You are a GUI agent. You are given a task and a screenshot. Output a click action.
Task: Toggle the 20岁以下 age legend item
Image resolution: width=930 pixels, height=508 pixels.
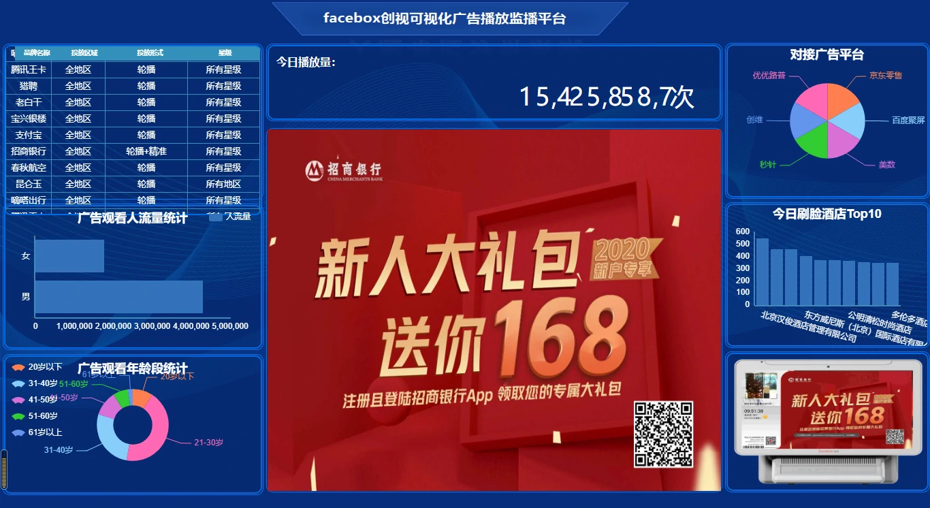[x=37, y=367]
